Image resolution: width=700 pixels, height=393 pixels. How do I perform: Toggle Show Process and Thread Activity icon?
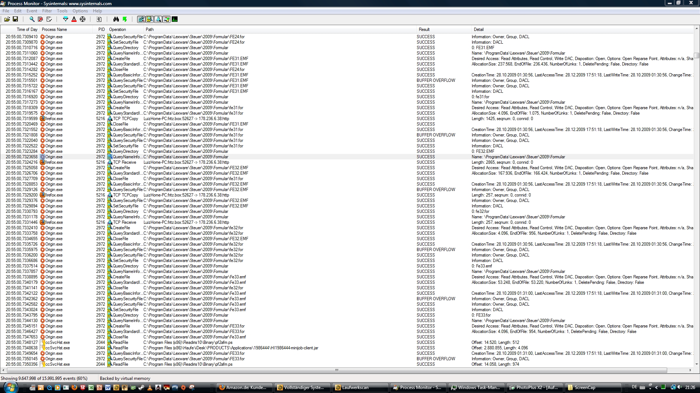tap(167, 19)
